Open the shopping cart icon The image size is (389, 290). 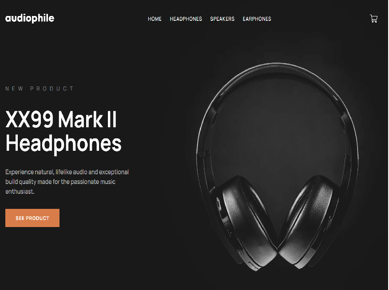click(373, 19)
